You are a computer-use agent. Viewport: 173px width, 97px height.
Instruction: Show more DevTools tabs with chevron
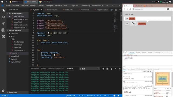click(162, 52)
